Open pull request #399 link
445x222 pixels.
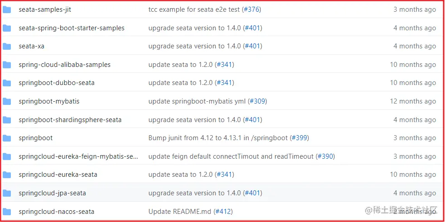299,138
